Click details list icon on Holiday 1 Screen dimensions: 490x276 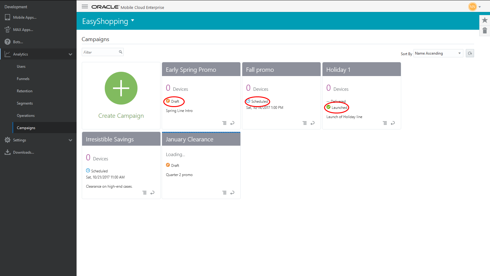pos(385,123)
